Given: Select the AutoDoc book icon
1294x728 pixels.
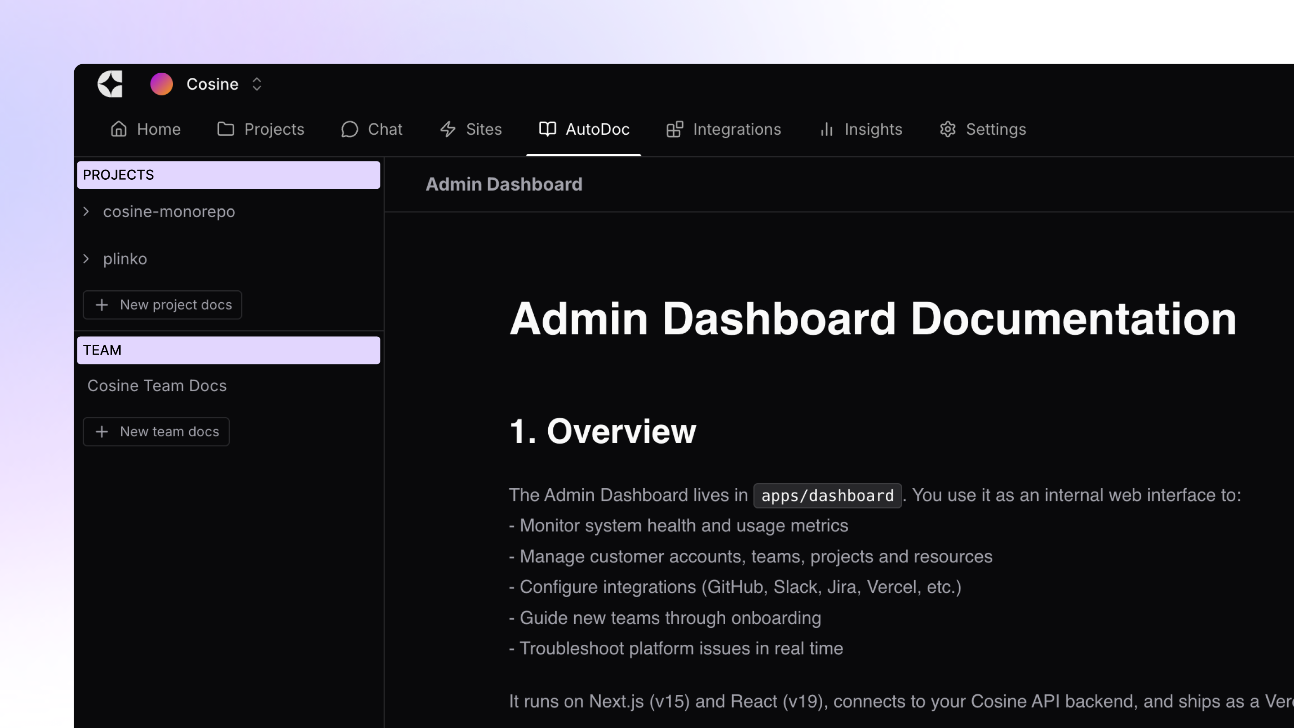Looking at the screenshot, I should coord(548,129).
